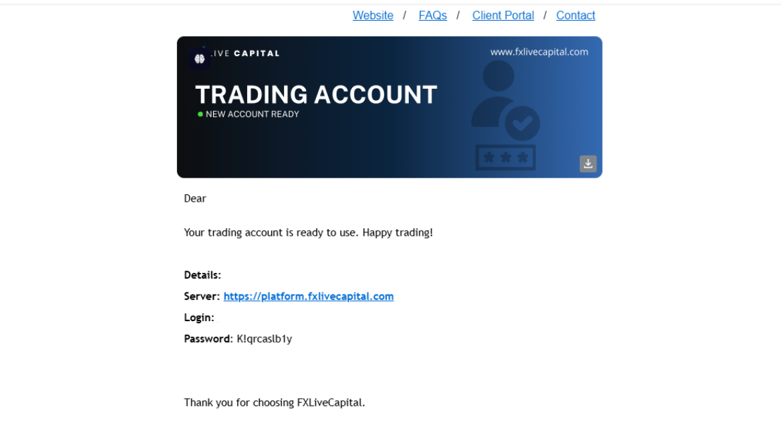The width and height of the screenshot is (781, 440).
Task: Go to the Client Portal link
Action: (x=503, y=15)
